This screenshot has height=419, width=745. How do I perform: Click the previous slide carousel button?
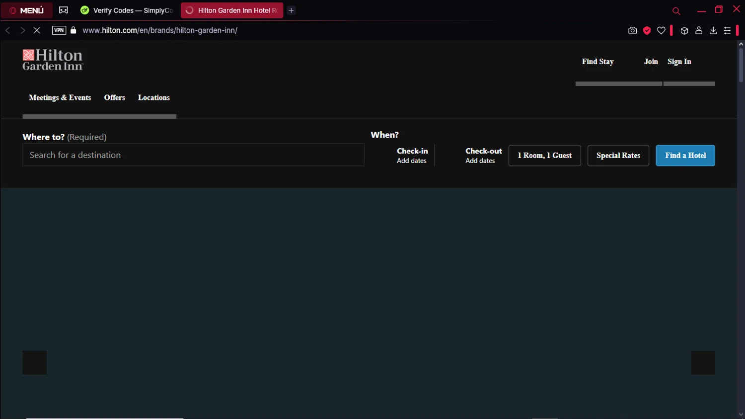(35, 363)
